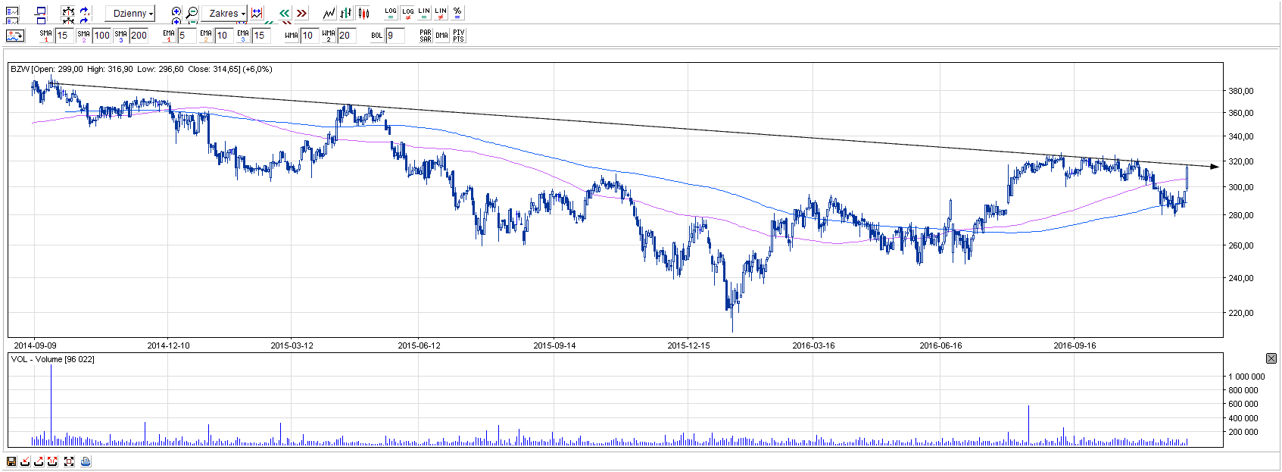Click the zoom out magnifier icon
The image size is (1282, 472).
[x=192, y=13]
